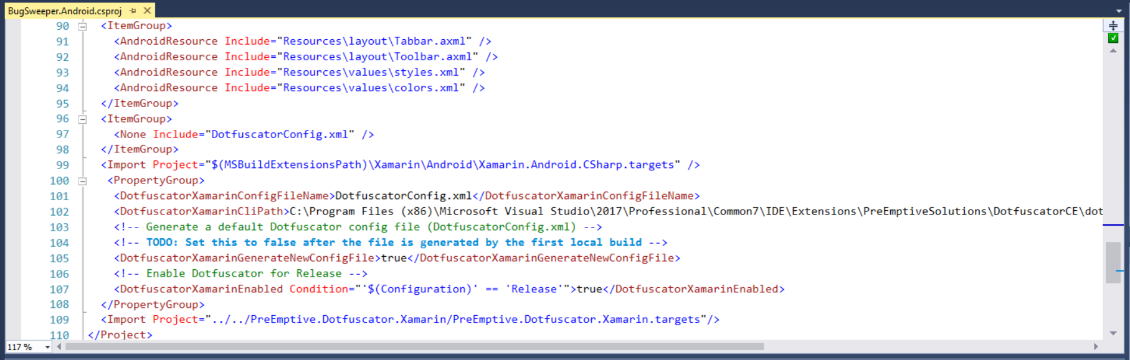The image size is (1130, 360).
Task: Click the DotfuscatorXamarinGenerateNewConfigFile true line
Action: point(397,258)
